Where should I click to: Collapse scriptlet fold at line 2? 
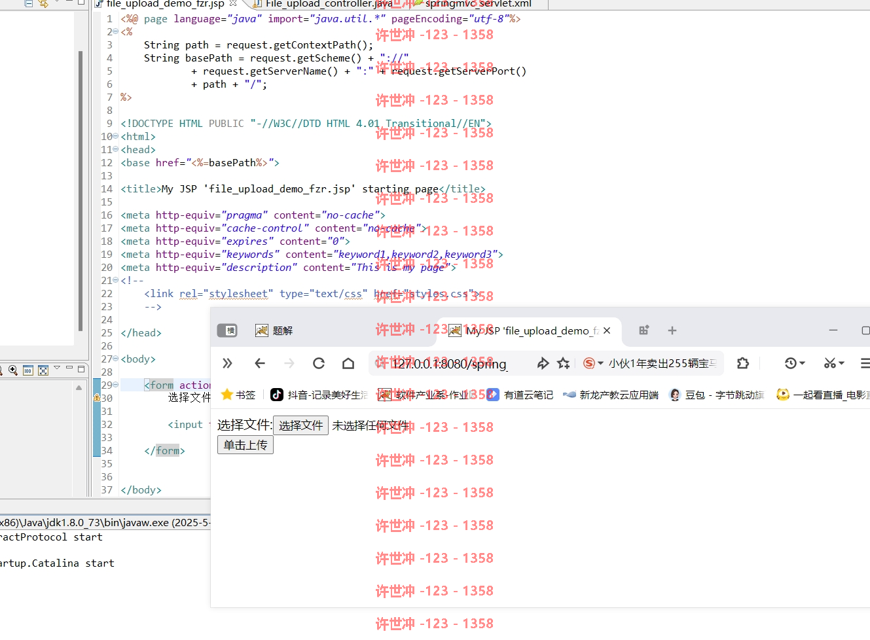pos(116,31)
